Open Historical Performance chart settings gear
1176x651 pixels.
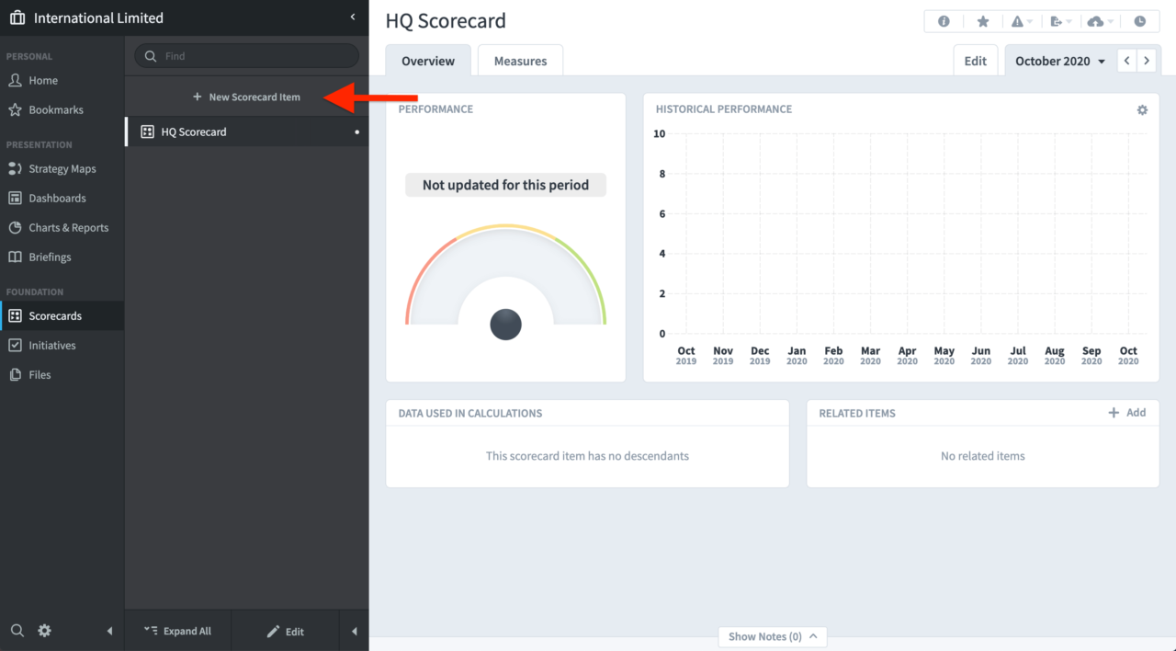pos(1142,109)
